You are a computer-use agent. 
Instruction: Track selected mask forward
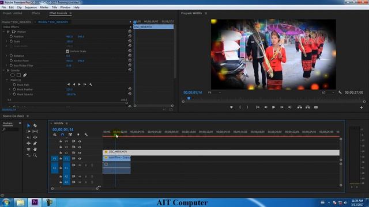(x=80, y=85)
